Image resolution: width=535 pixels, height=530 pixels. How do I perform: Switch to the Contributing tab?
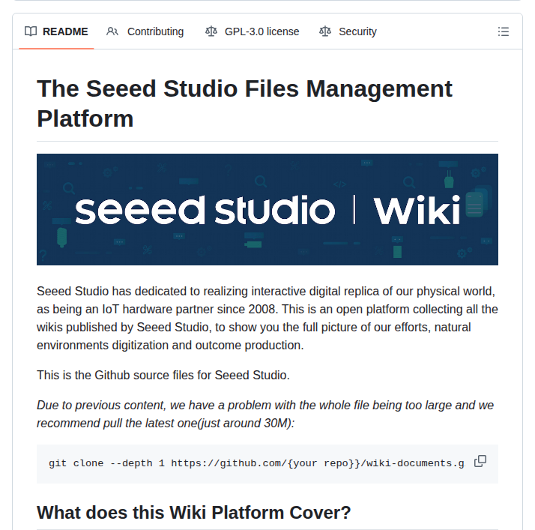coord(145,31)
